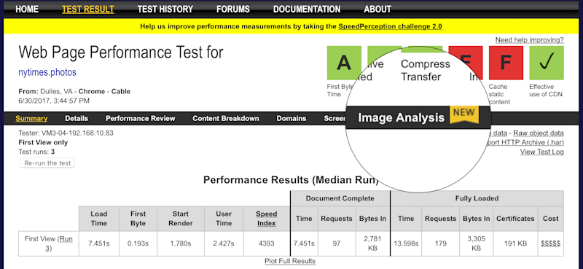
Task: Click the 13.598s Fully Loaded time
Action: click(406, 243)
